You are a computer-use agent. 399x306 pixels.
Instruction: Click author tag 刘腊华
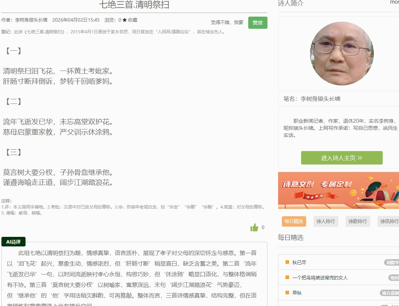392,263
